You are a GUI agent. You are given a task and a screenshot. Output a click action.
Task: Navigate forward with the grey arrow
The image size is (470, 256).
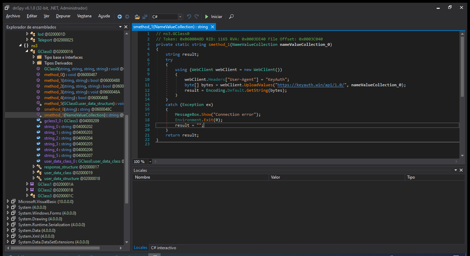click(x=127, y=17)
